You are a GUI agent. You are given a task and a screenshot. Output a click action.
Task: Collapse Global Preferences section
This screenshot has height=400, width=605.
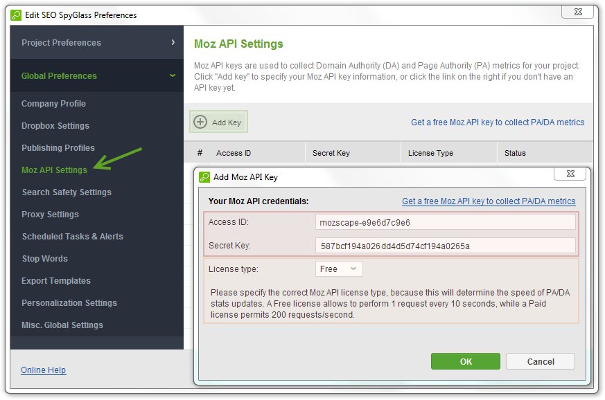click(x=97, y=75)
